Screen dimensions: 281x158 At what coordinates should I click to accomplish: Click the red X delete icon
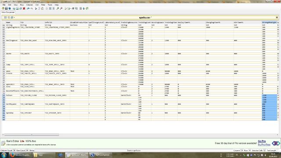24,8
